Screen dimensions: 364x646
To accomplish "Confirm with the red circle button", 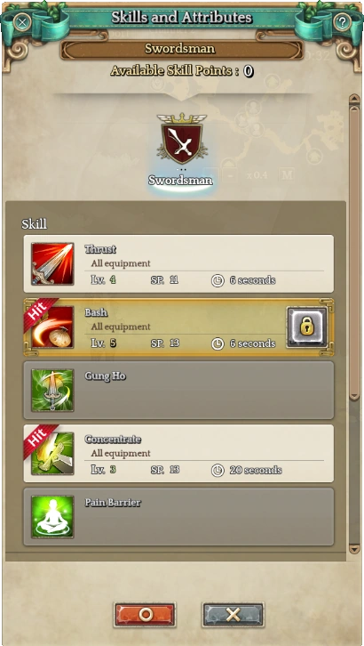I will point(145,615).
